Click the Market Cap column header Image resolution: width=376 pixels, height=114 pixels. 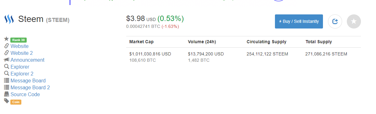[141, 42]
